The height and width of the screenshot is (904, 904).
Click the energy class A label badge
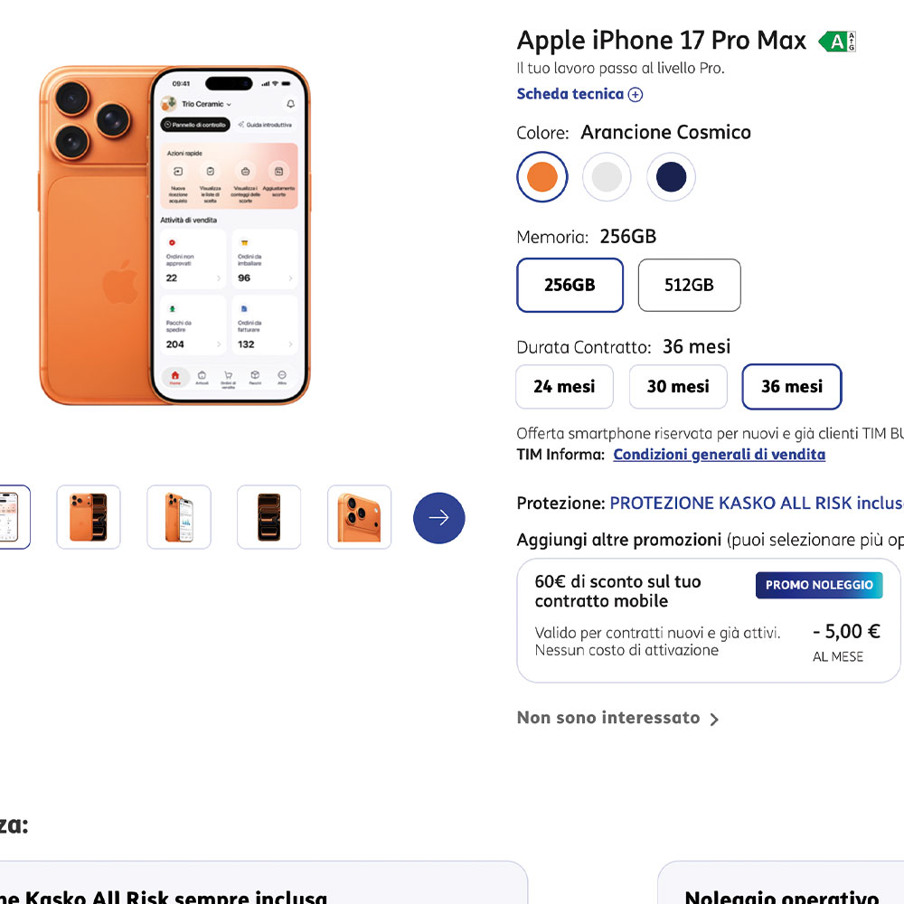pyautogui.click(x=837, y=41)
